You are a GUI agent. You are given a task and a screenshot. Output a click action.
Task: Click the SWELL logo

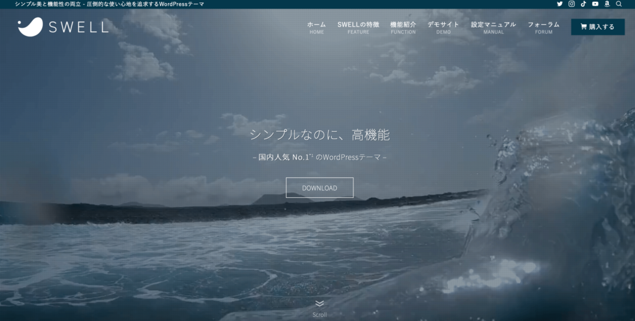(x=63, y=27)
